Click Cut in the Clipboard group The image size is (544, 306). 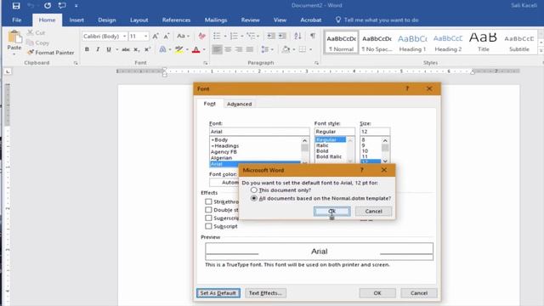pyautogui.click(x=36, y=32)
